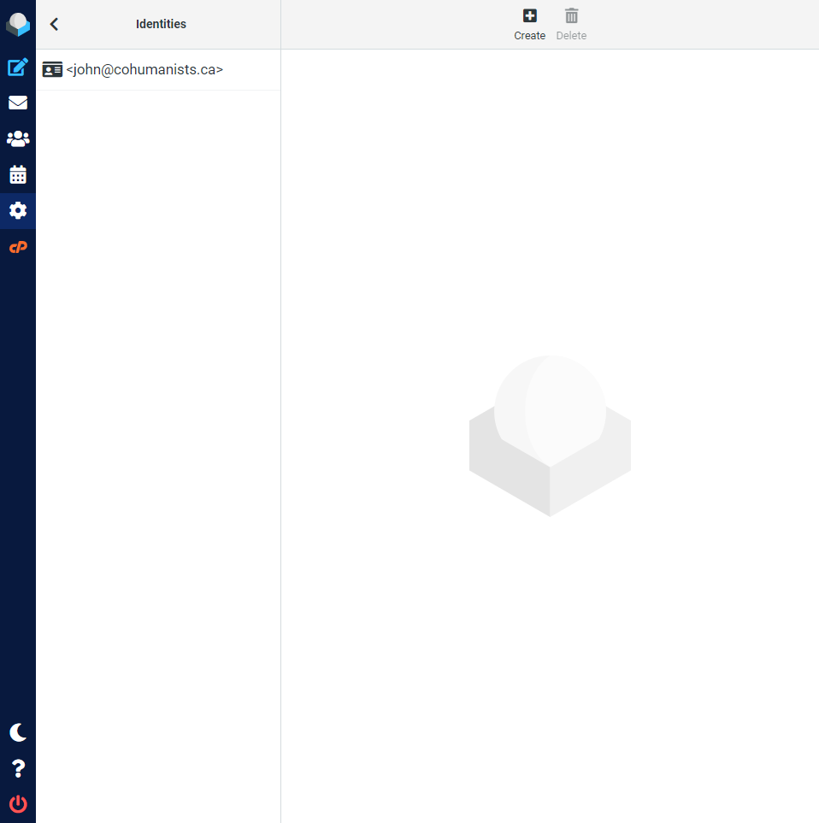Select the john@cohumanists.ca identity
Viewport: 819px width, 823px height.
pos(158,70)
